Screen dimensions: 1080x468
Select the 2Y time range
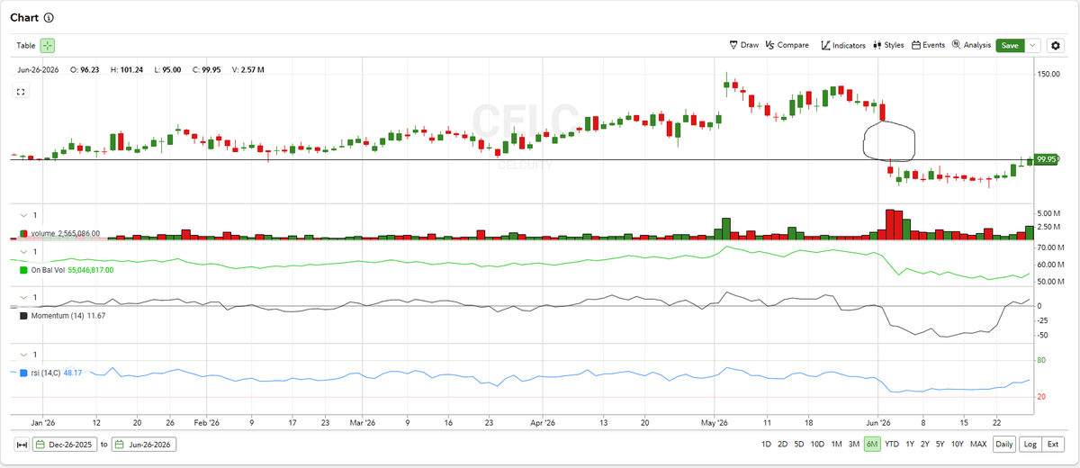tap(924, 445)
